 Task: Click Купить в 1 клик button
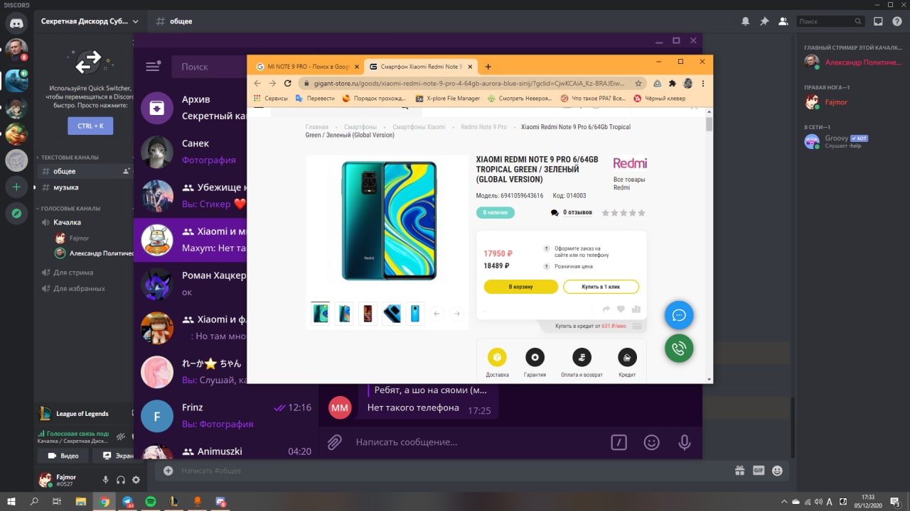point(601,287)
